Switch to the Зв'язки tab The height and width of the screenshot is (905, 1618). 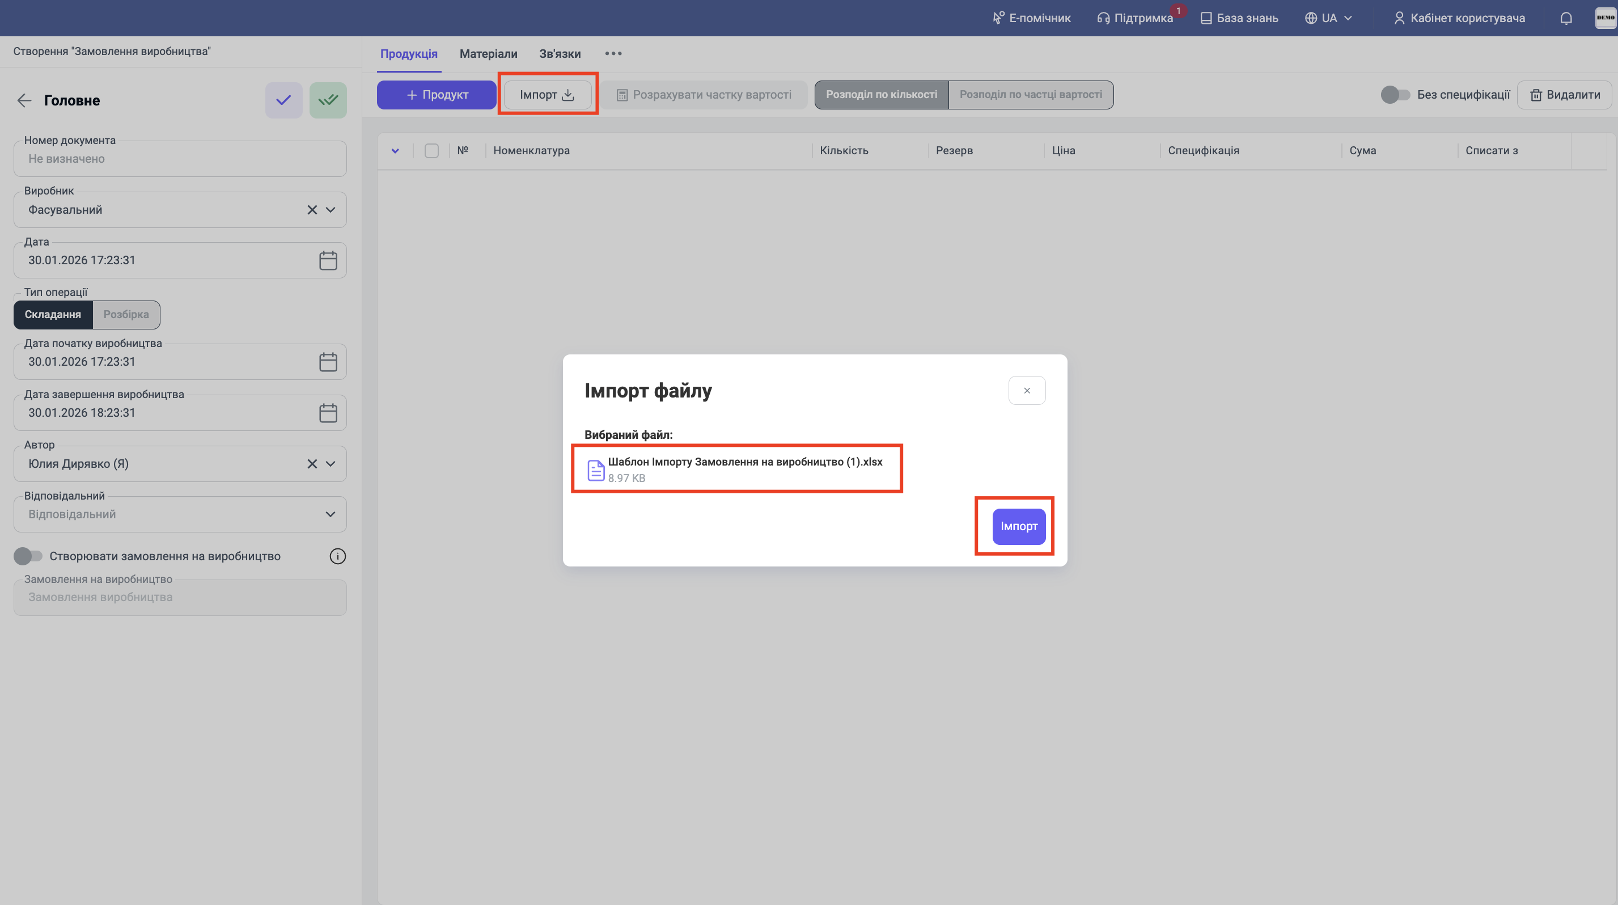click(x=560, y=54)
